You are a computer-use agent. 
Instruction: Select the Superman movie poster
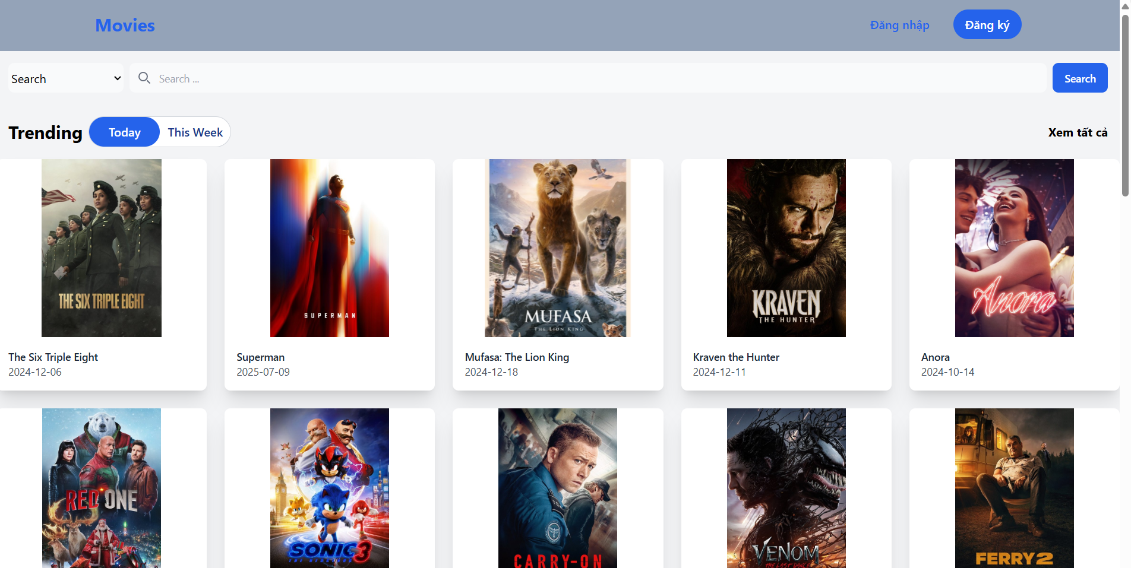tap(329, 248)
